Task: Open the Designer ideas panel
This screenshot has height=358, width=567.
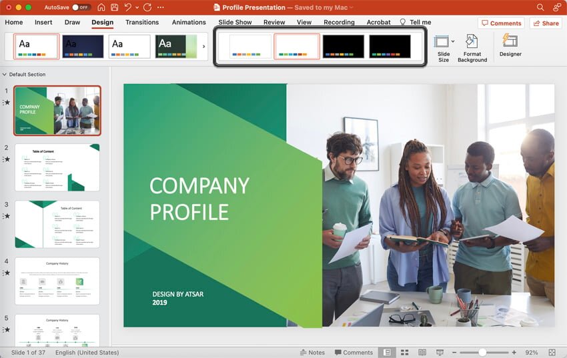Action: (x=510, y=45)
